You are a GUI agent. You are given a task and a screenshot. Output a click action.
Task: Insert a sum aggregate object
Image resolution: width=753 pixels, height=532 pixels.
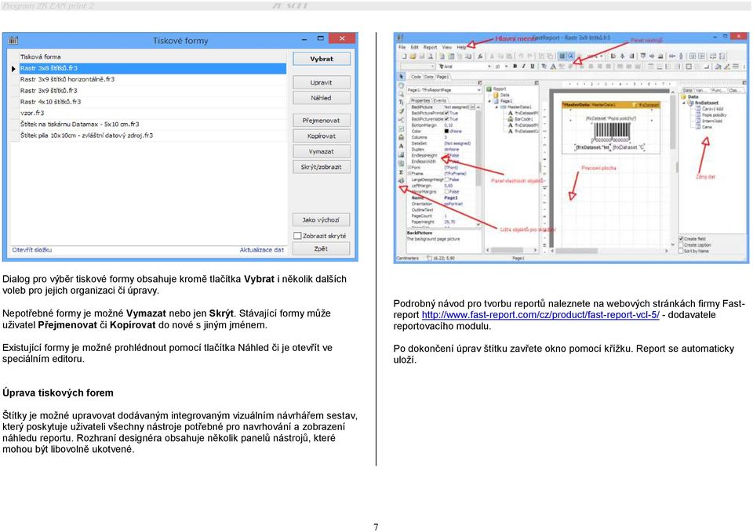(x=401, y=172)
